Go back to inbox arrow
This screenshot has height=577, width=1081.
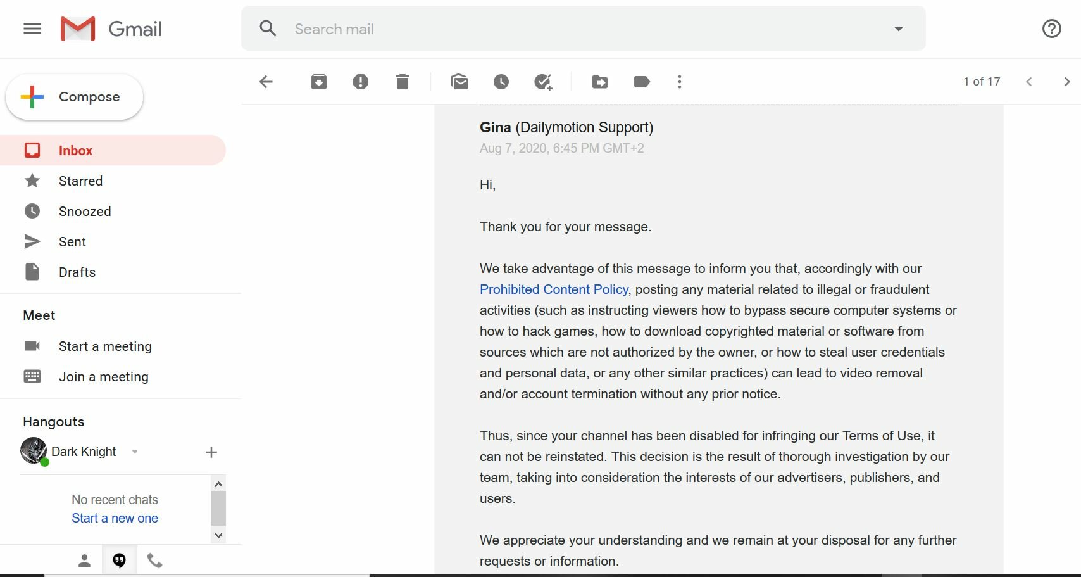pos(266,82)
